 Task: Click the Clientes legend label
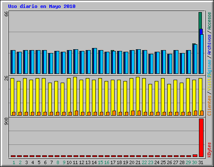[209, 106]
